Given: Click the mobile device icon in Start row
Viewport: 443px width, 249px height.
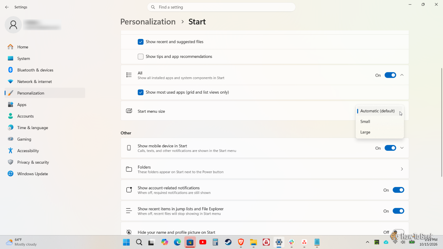Looking at the screenshot, I should pyautogui.click(x=129, y=148).
